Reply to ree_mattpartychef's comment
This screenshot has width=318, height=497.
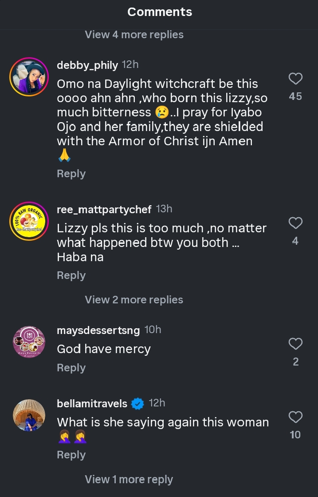[x=71, y=275]
